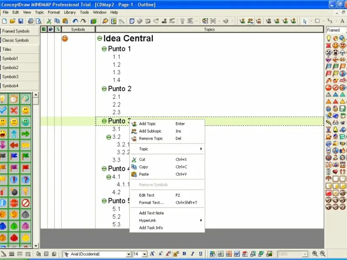Open the Symbols3 library
The width and height of the screenshot is (347, 260).
pos(20,77)
